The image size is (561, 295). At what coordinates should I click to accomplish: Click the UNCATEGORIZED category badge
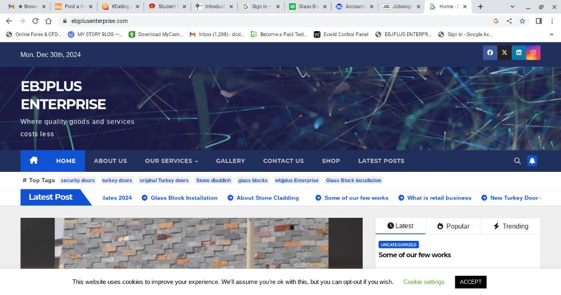pos(399,245)
